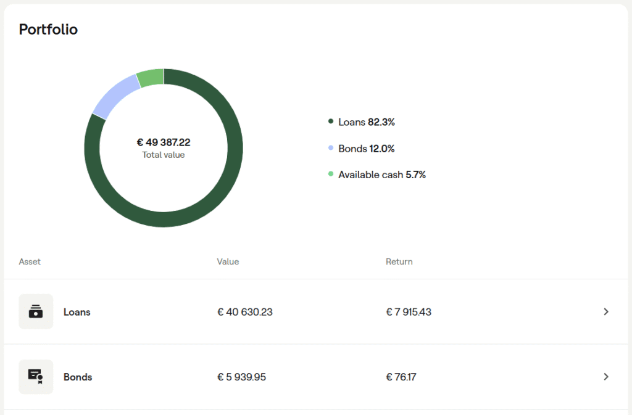Click the Loans 82.3% legend label
The height and width of the screenshot is (415, 632).
tap(367, 122)
